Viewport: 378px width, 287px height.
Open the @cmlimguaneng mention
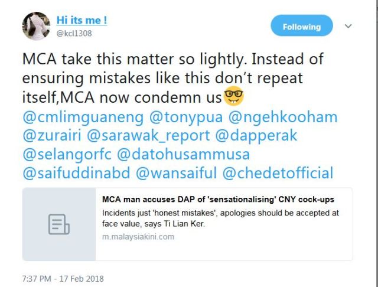[x=83, y=117]
